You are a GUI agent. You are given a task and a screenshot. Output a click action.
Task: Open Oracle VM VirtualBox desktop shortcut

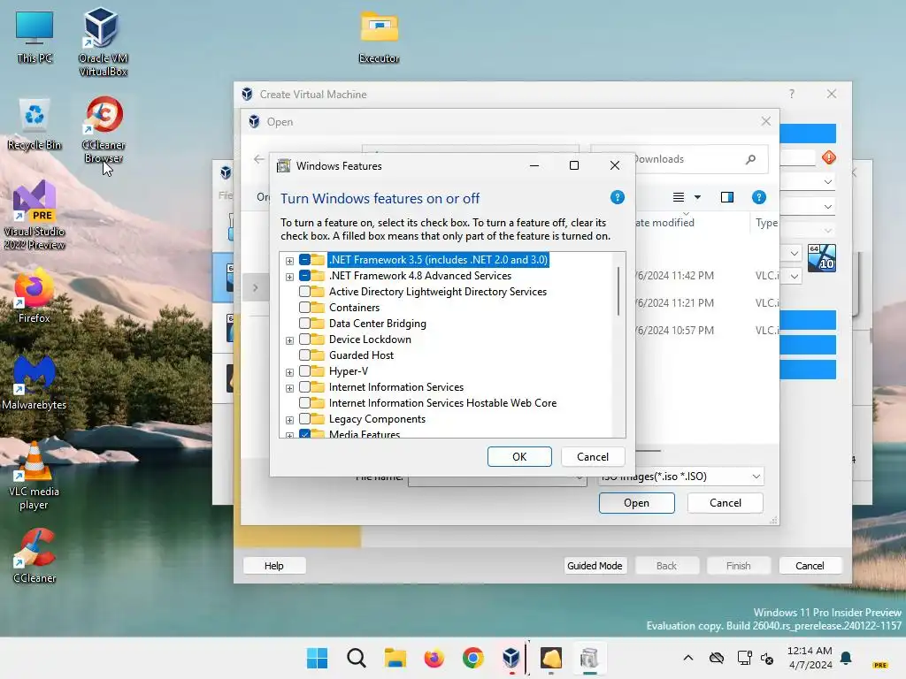coord(103,42)
